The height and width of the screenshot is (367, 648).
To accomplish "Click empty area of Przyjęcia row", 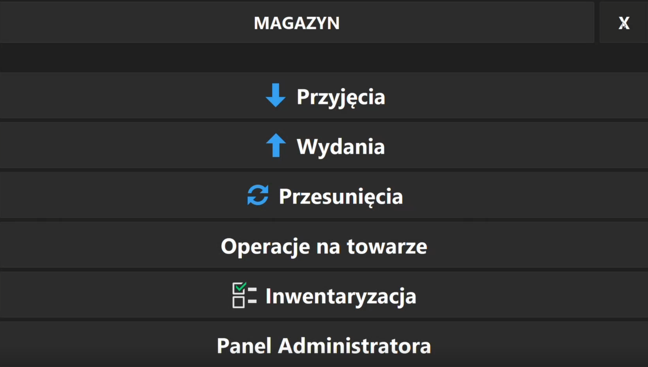I will (x=510, y=95).
